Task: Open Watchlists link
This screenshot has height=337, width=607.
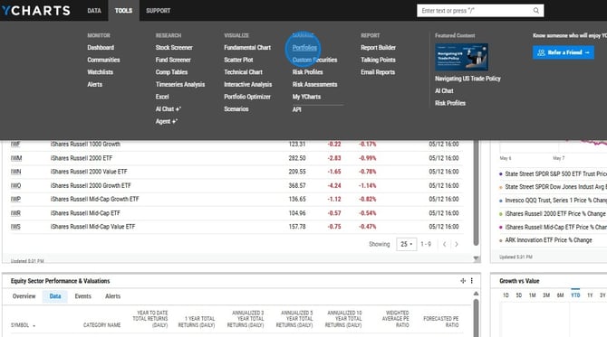Action: (101, 72)
